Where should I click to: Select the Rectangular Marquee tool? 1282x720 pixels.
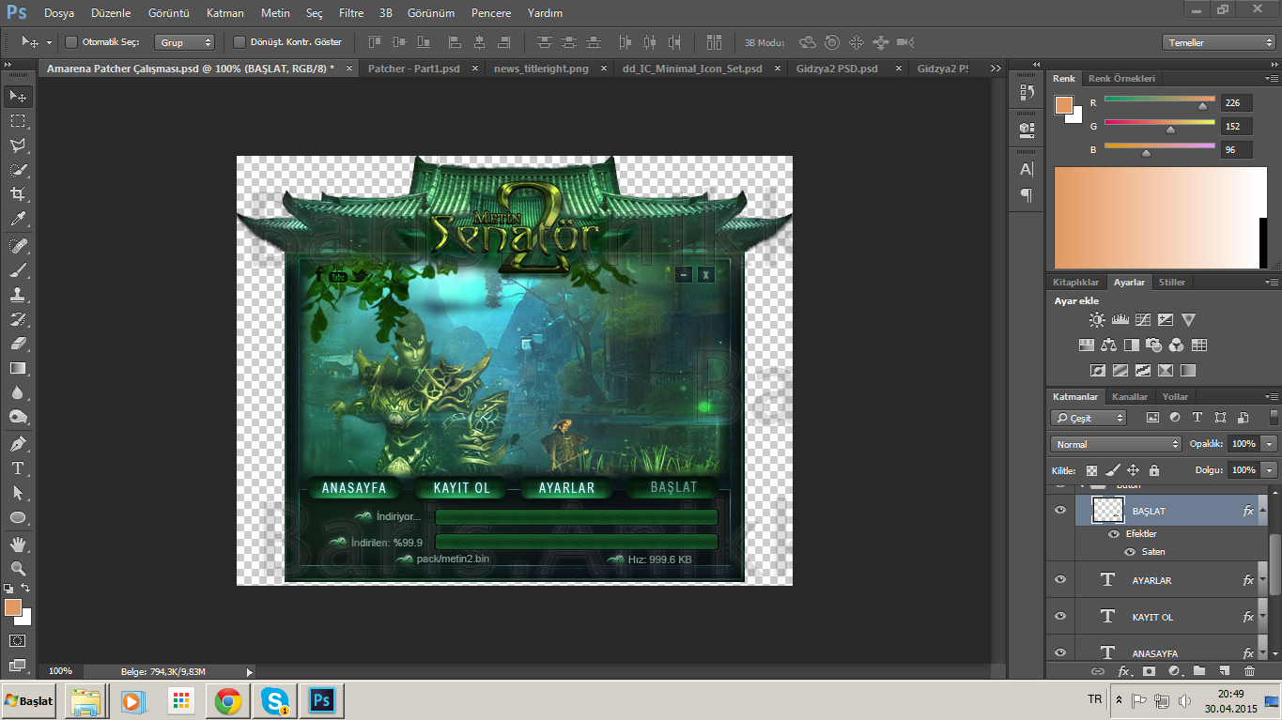click(18, 121)
